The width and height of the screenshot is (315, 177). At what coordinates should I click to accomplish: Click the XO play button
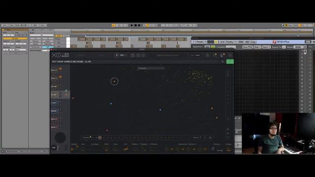click(x=117, y=55)
